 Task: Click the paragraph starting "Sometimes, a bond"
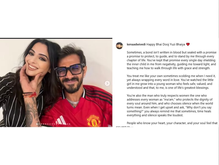(171, 60)
